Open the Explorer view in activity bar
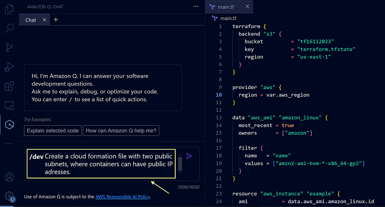Screen dimensions: 385x207 point(9,9)
